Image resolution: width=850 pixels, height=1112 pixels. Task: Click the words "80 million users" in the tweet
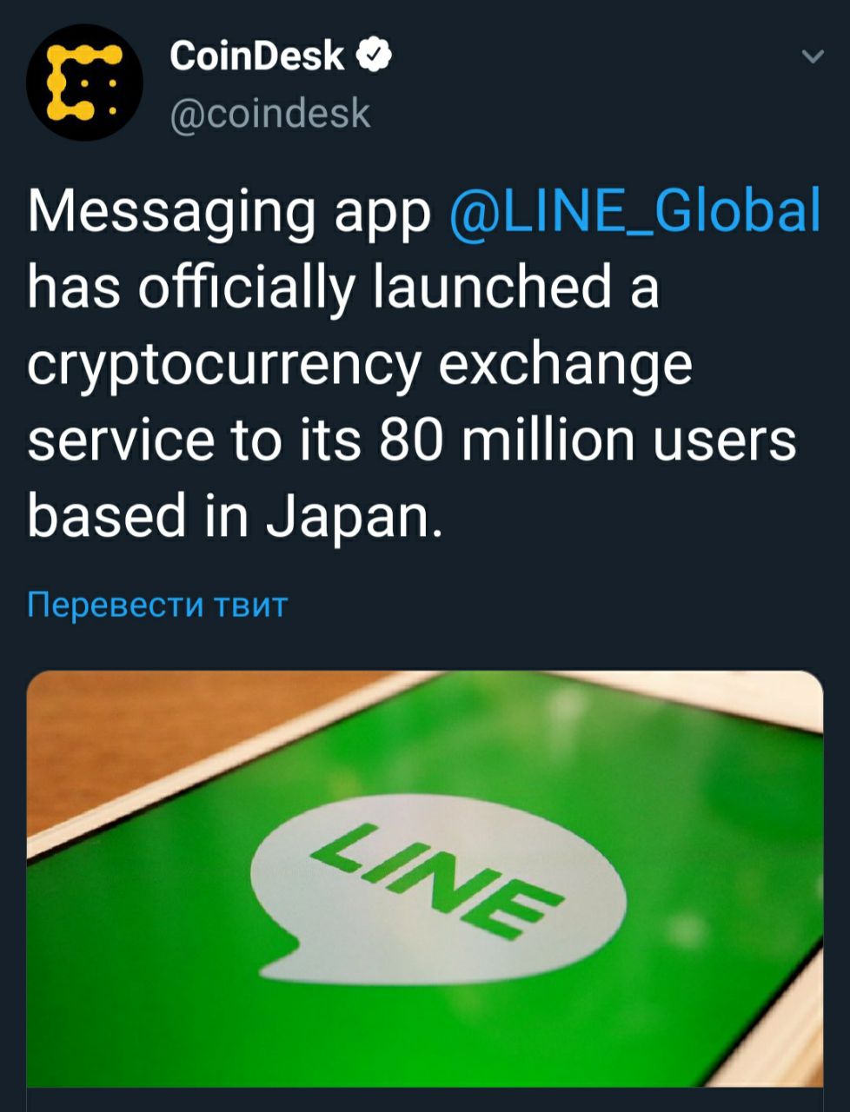[x=587, y=439]
